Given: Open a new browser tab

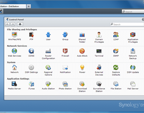Looking at the screenshot, I should 28,6.
